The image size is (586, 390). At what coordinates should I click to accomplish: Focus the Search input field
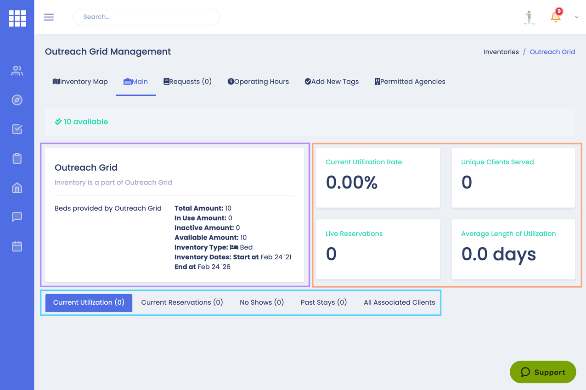pyautogui.click(x=146, y=17)
